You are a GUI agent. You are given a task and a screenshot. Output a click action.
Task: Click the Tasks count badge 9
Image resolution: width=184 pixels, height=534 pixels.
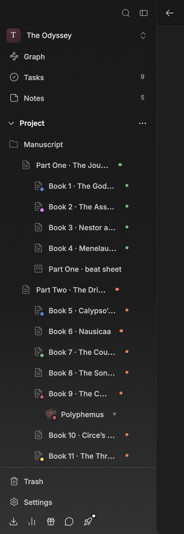point(143,77)
